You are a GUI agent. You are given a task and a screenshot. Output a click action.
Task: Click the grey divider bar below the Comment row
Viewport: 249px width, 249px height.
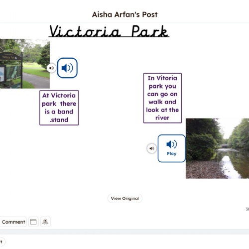[124, 232]
